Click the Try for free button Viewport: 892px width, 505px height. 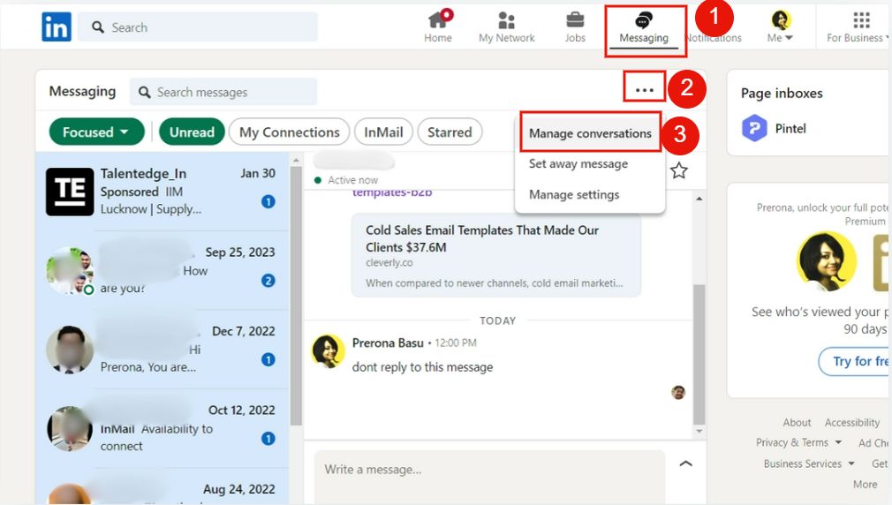pyautogui.click(x=855, y=361)
